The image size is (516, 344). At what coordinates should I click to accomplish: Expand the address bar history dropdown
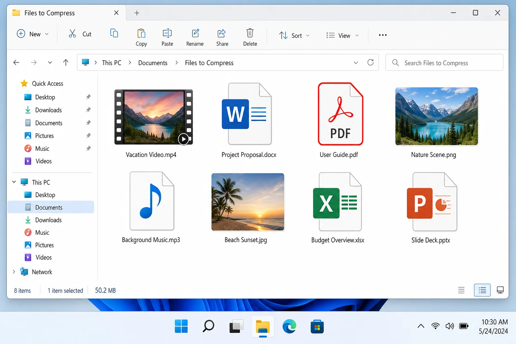[356, 63]
